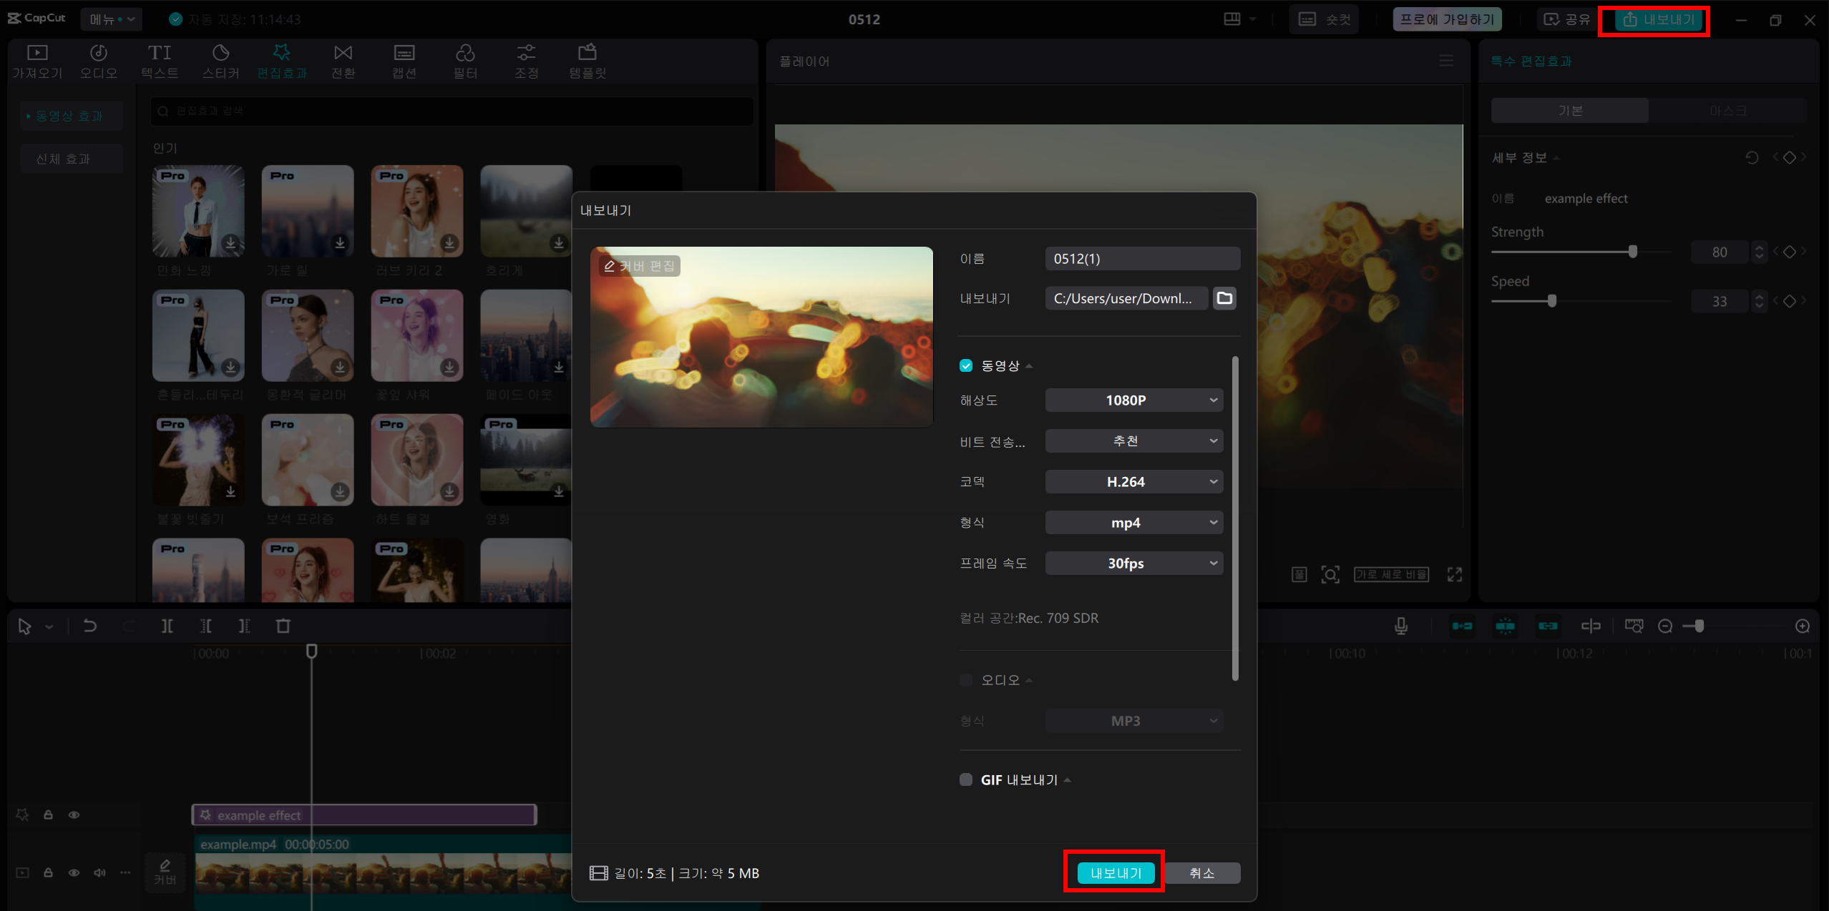This screenshot has width=1829, height=911.
Task: Download the 가로 릴 effect
Action: pos(340,243)
